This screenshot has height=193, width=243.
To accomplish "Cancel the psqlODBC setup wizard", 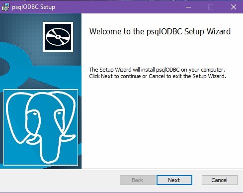I will 220,180.
